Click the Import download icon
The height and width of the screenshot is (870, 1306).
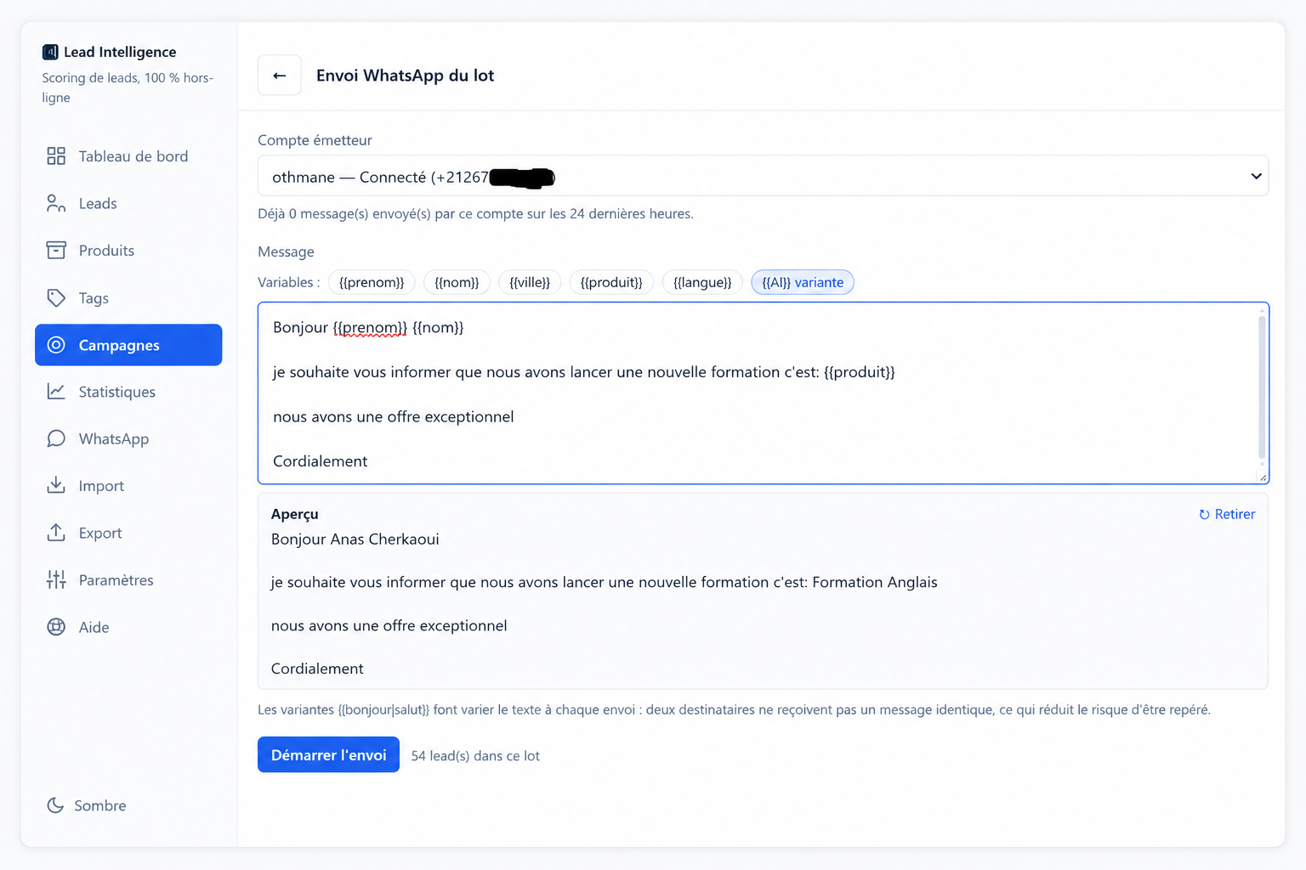pos(56,485)
